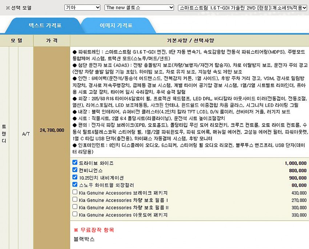Uncheck the 스노우 화이트펄 외장컬러 option

(75, 185)
